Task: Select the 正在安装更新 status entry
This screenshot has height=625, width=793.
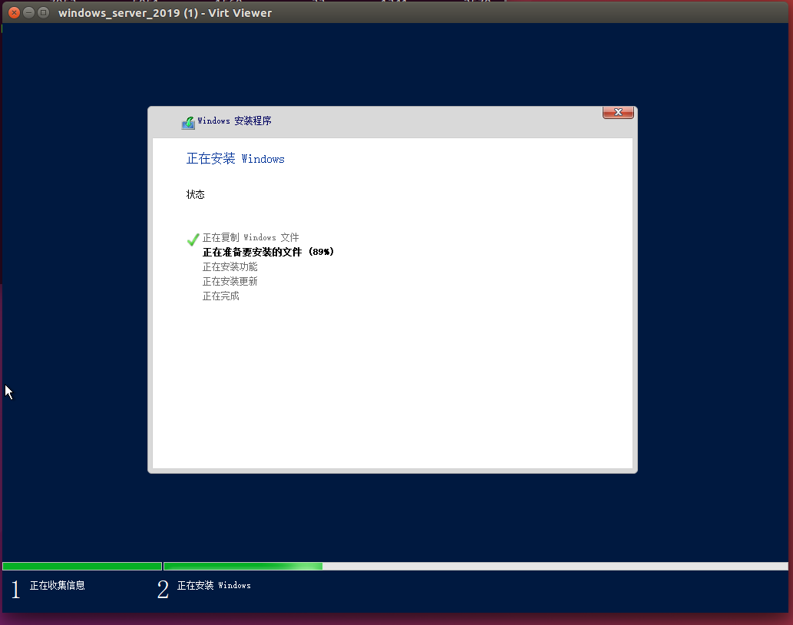Action: (230, 281)
